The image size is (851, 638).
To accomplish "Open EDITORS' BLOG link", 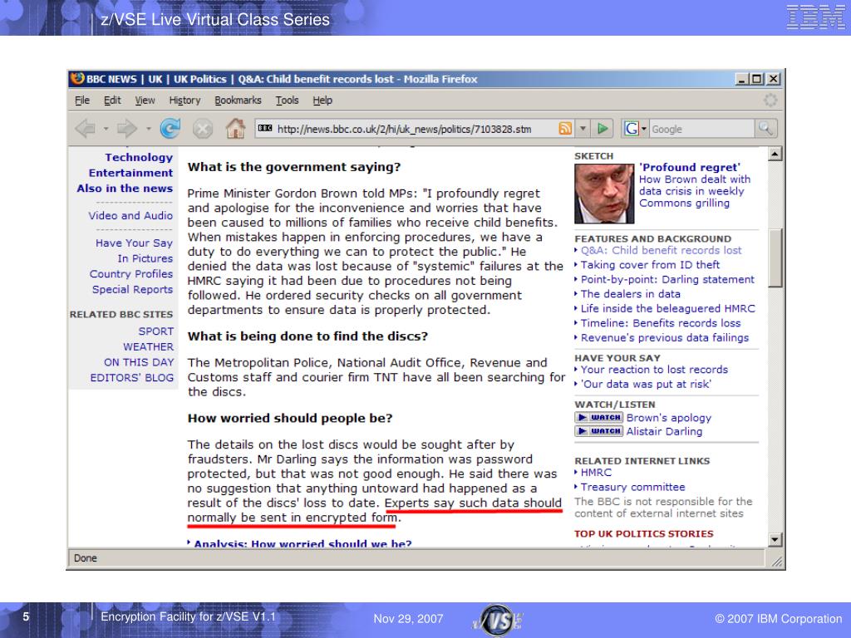I will click(x=132, y=378).
